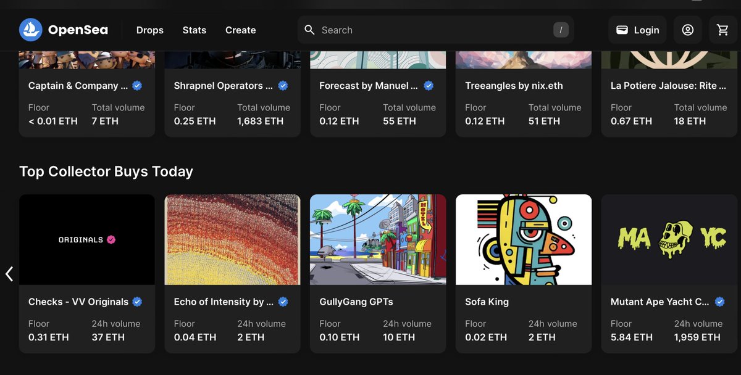741x375 pixels.
Task: Click the 5.84 ETH floor value
Action: (632, 337)
